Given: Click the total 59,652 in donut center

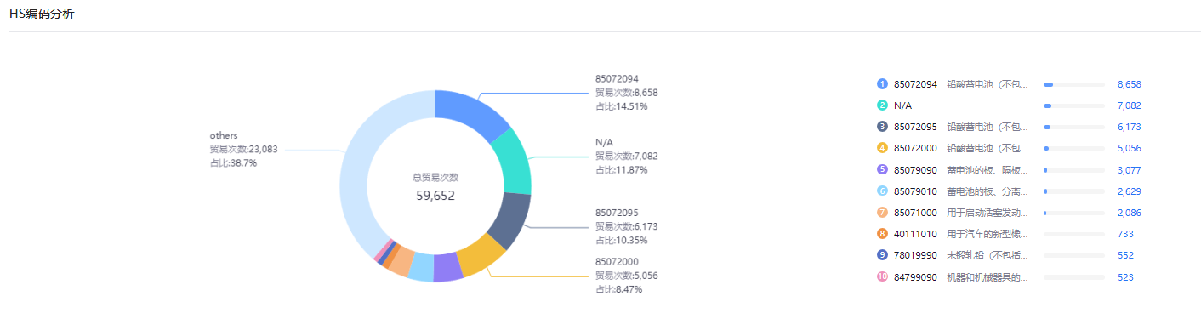Looking at the screenshot, I should pos(435,195).
